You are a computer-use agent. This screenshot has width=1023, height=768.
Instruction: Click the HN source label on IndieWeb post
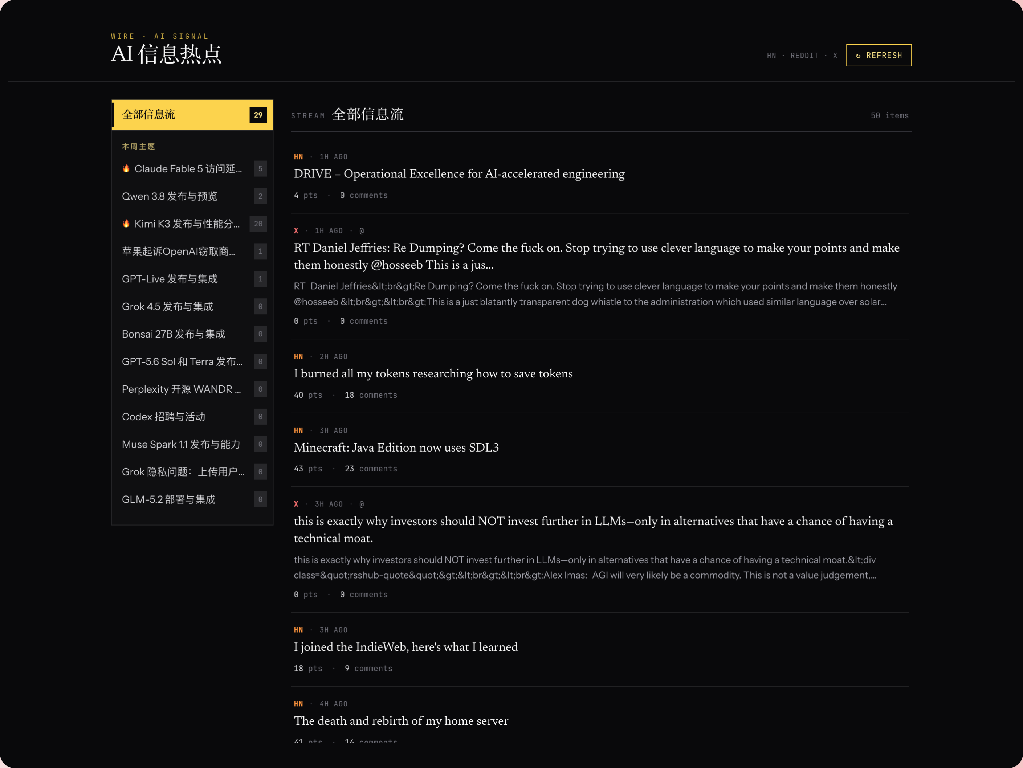(x=298, y=630)
